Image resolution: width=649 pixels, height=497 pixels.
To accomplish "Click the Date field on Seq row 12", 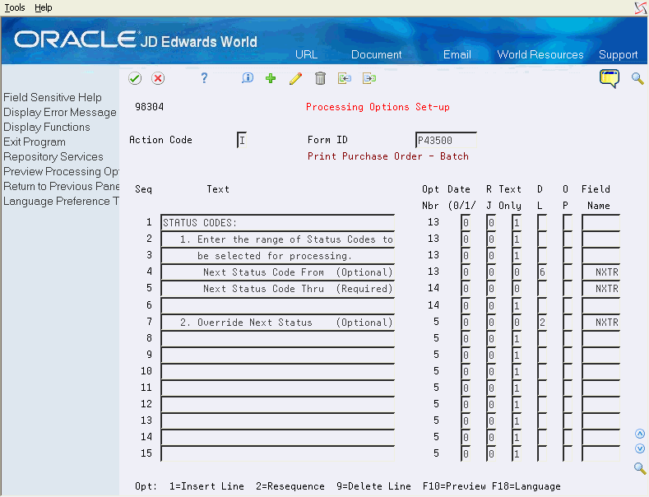I will coord(466,405).
